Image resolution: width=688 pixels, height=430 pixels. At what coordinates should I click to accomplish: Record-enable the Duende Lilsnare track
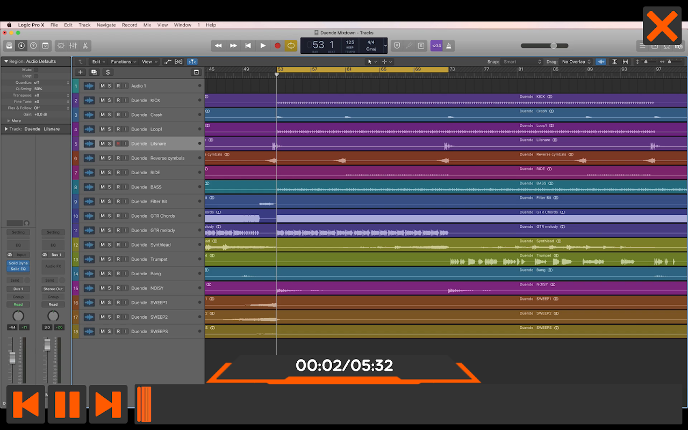pos(118,144)
